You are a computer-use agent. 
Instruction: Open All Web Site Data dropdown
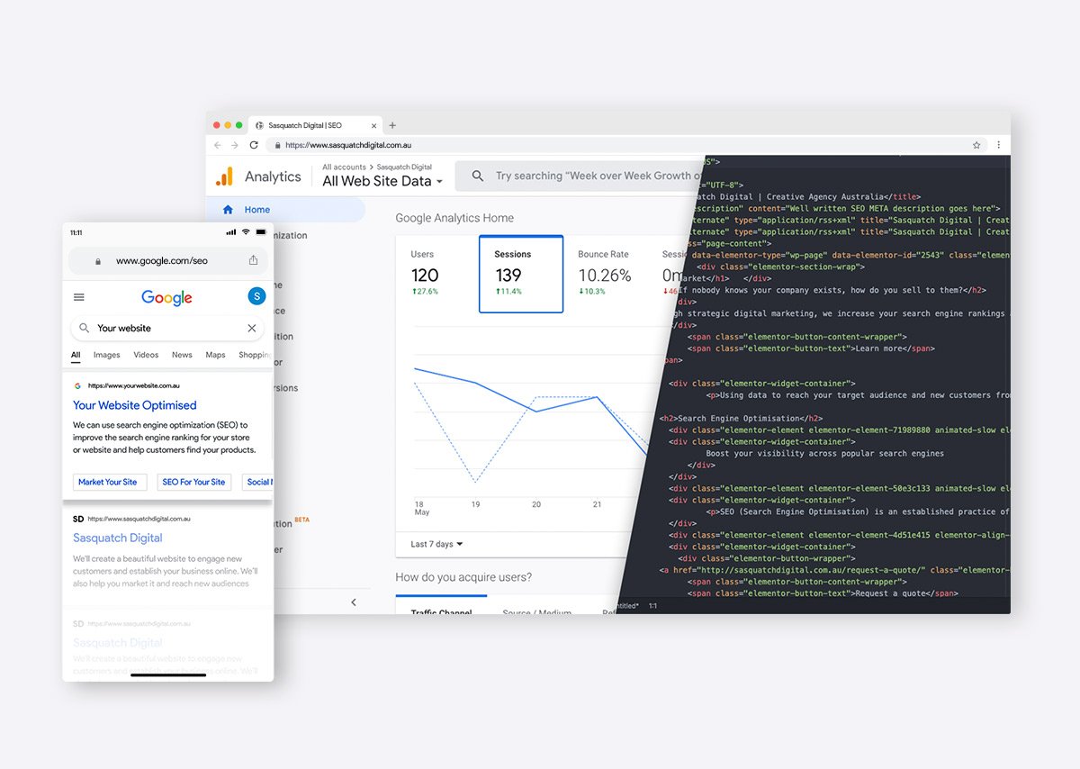point(382,181)
